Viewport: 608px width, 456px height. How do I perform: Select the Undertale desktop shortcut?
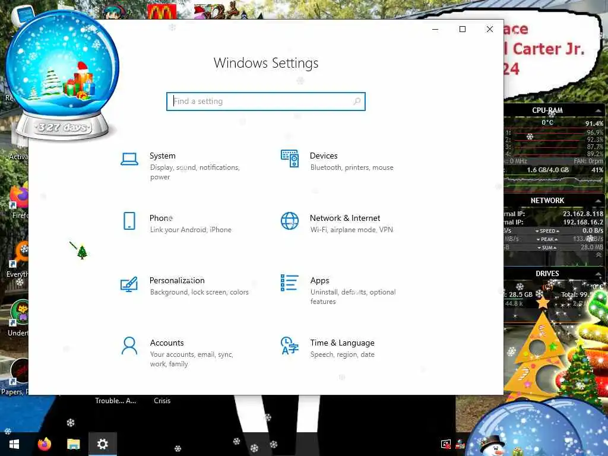(18, 318)
